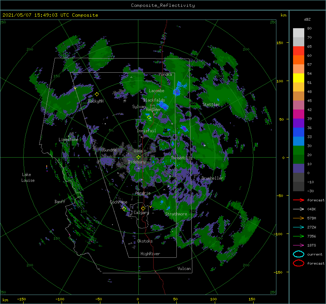Viewport: 326px width, 304px height.
Task: Click the ThreeHills label
Action: [x=181, y=158]
